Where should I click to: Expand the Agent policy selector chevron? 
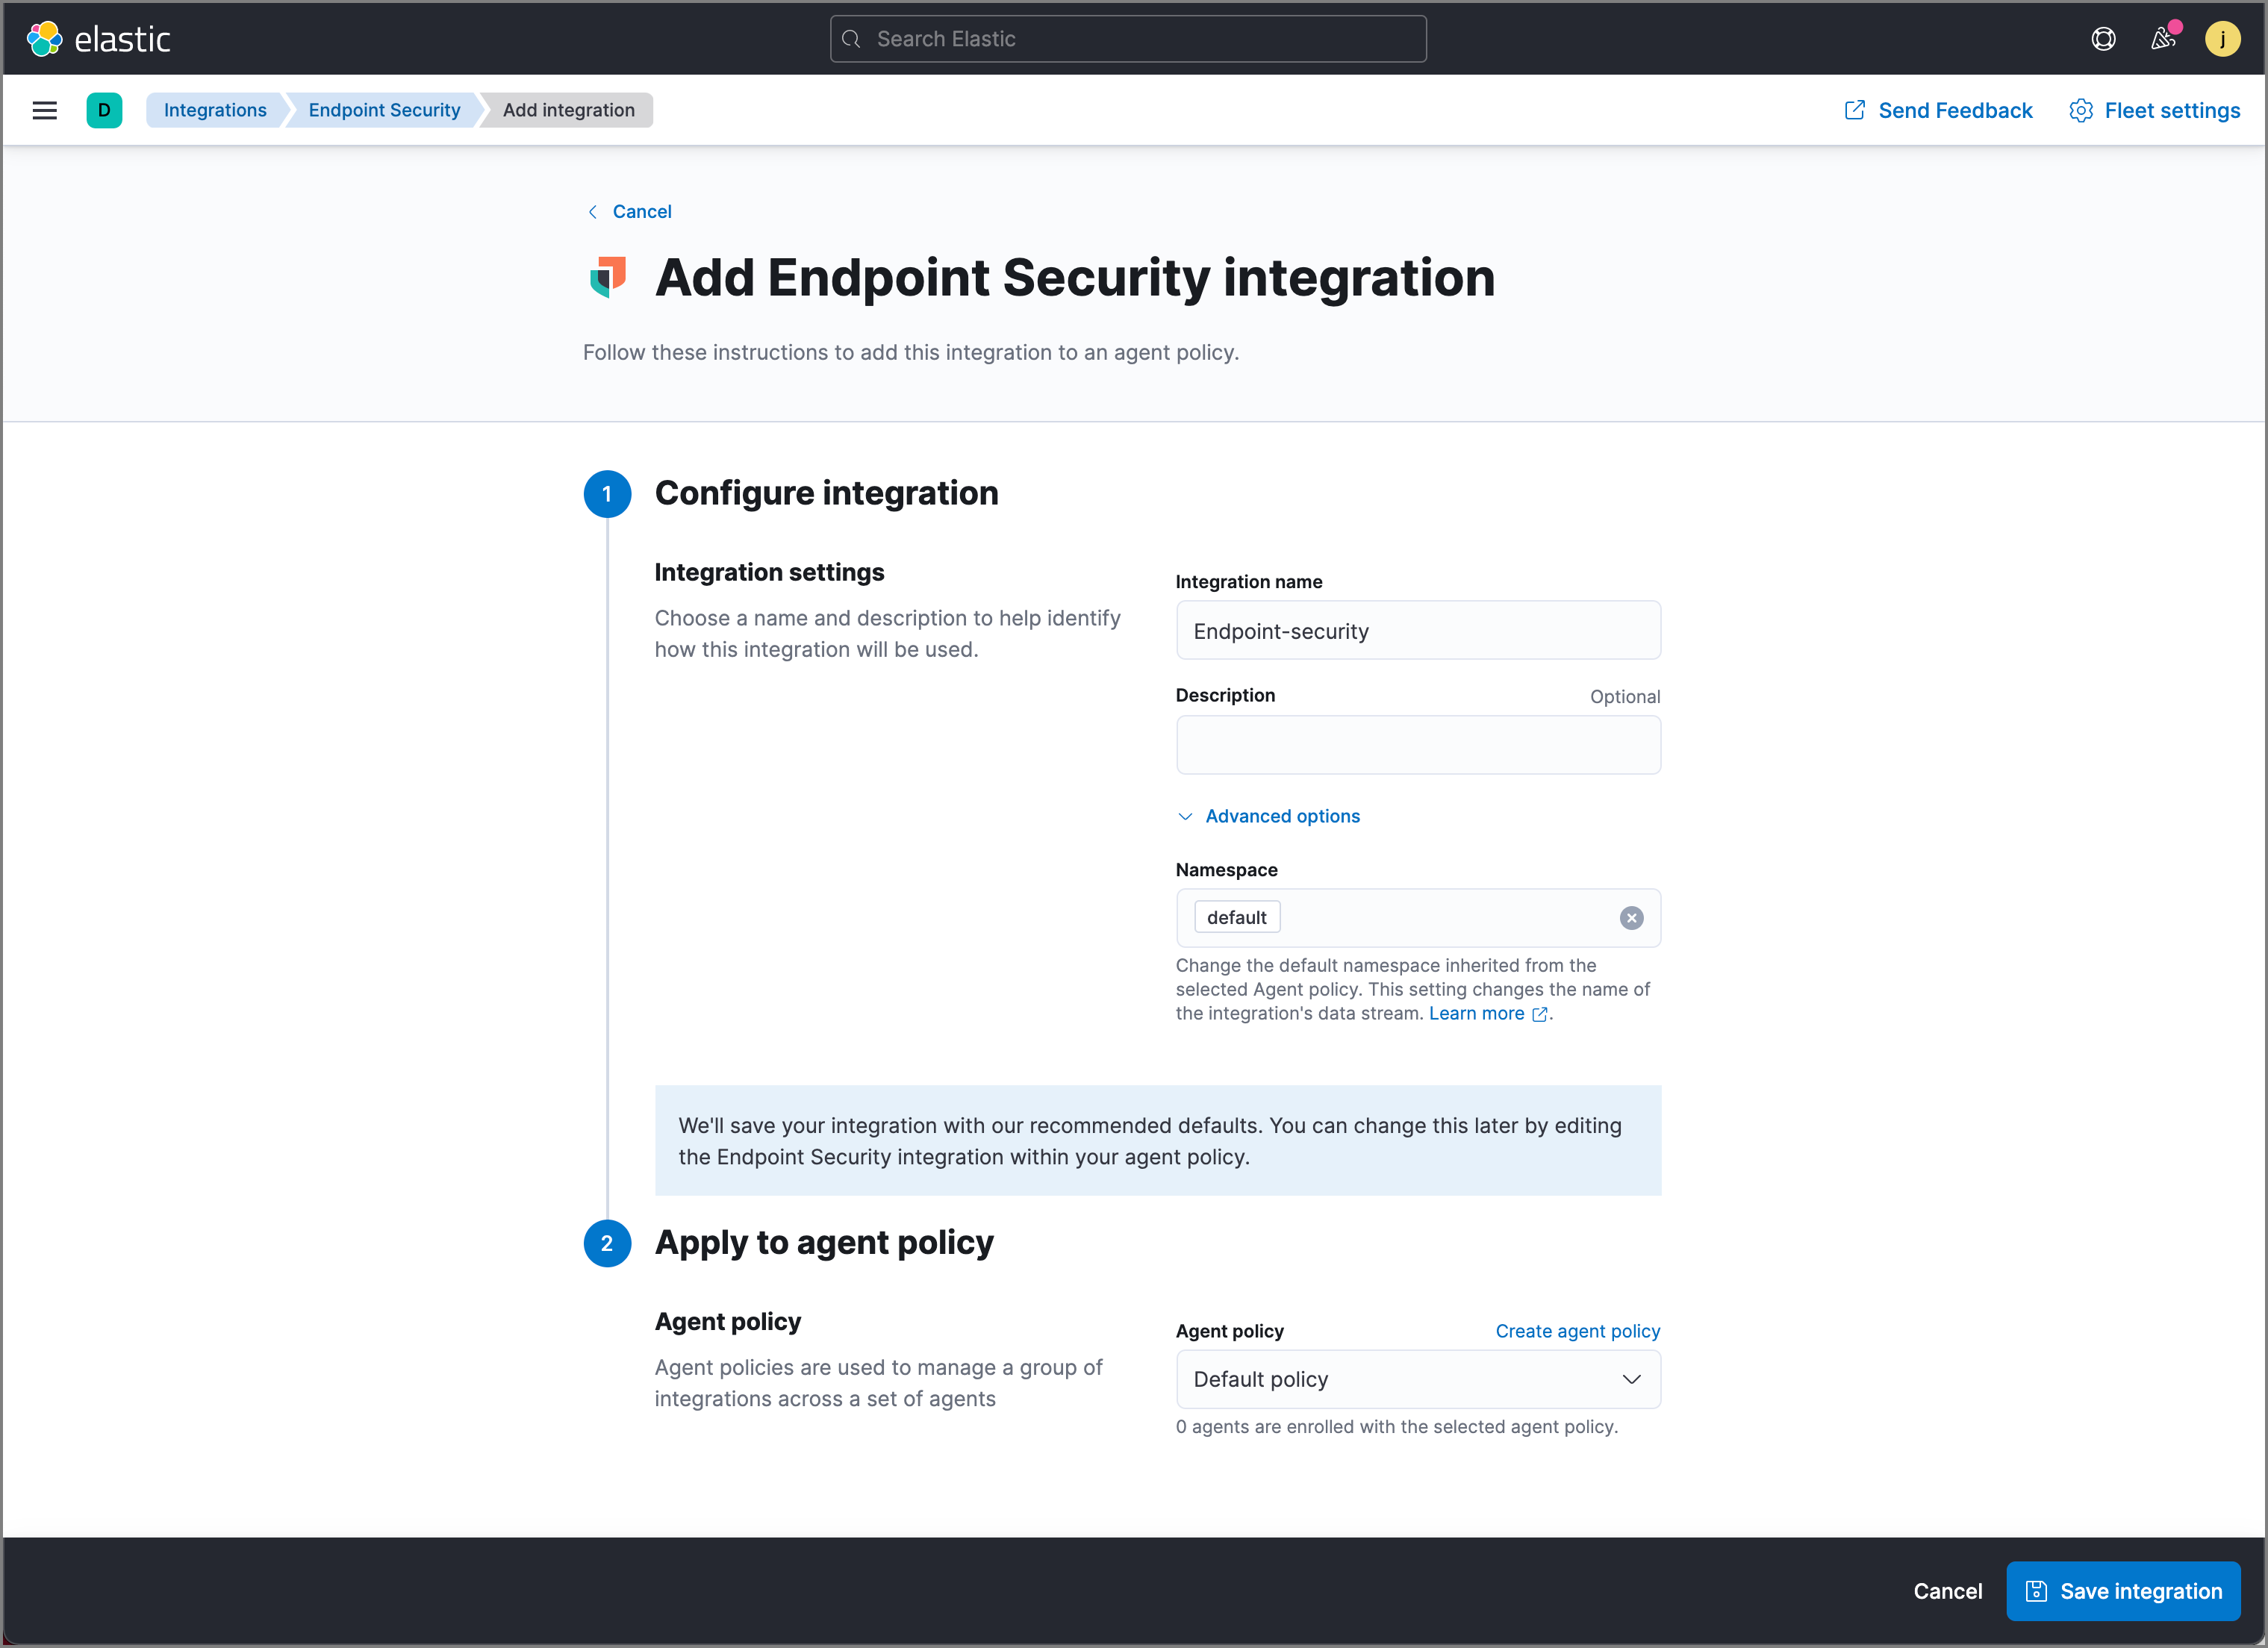point(1631,1379)
